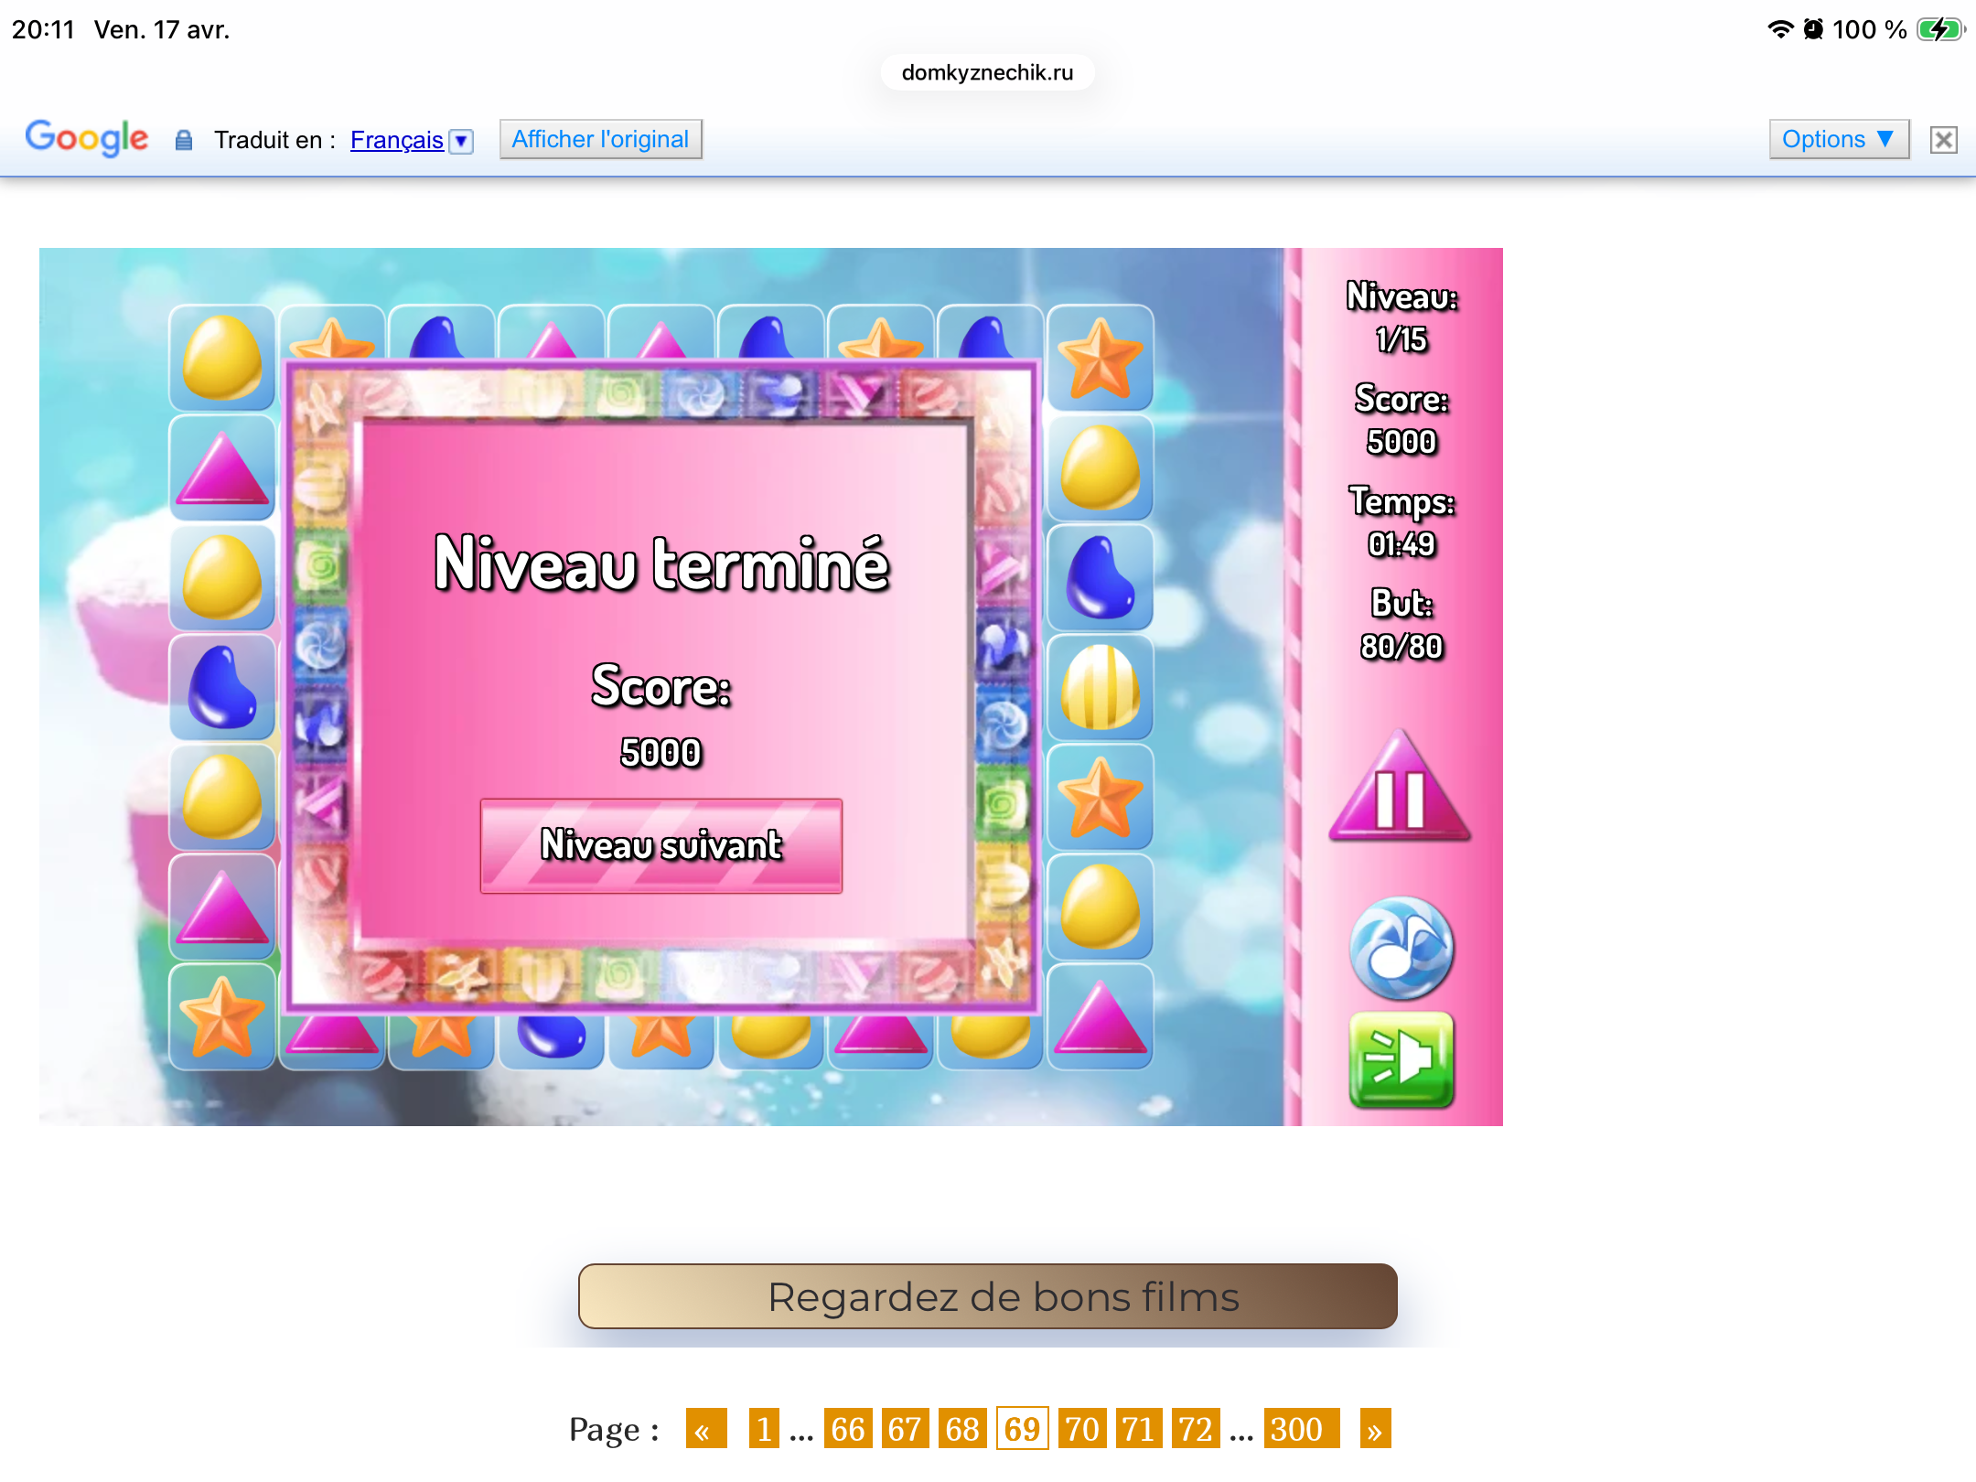Click the next page » arrow
The image size is (1976, 1482).
tap(1374, 1429)
